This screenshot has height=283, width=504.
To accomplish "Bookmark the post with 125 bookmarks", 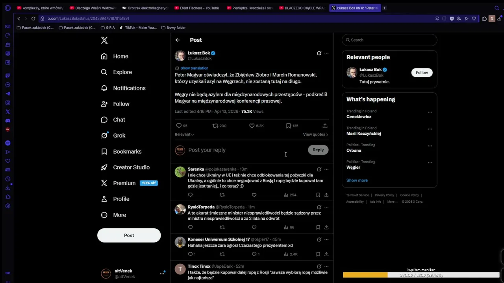I will [288, 126].
